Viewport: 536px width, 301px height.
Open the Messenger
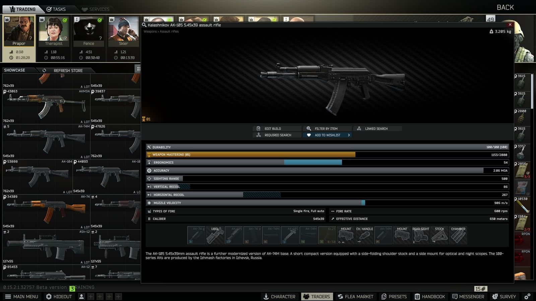(468, 296)
